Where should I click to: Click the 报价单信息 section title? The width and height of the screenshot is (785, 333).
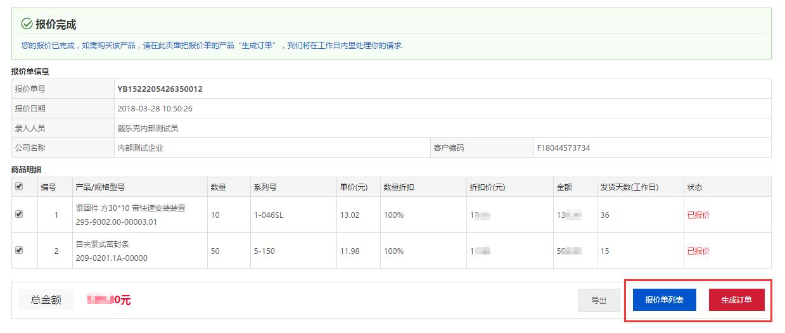(30, 72)
